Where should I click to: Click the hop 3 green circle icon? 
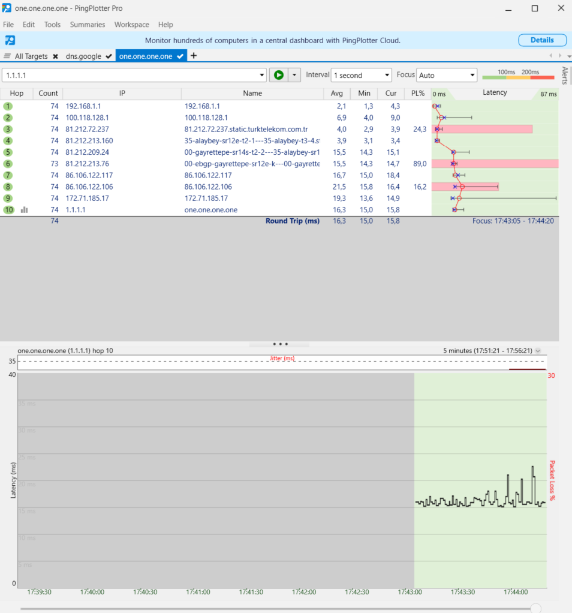pyautogui.click(x=8, y=129)
